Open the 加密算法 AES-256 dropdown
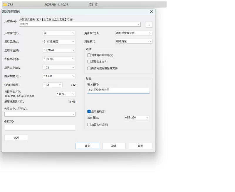The height and width of the screenshot is (192, 235). pyautogui.click(x=137, y=118)
